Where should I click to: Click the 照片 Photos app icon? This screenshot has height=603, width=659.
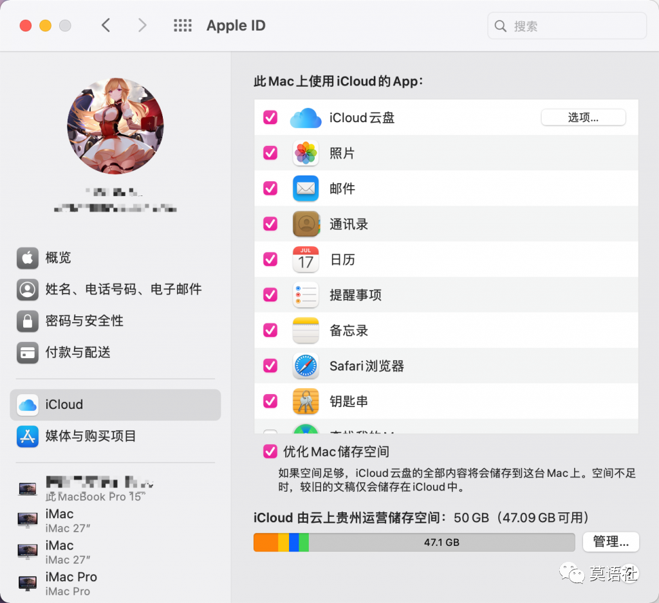[x=306, y=153]
